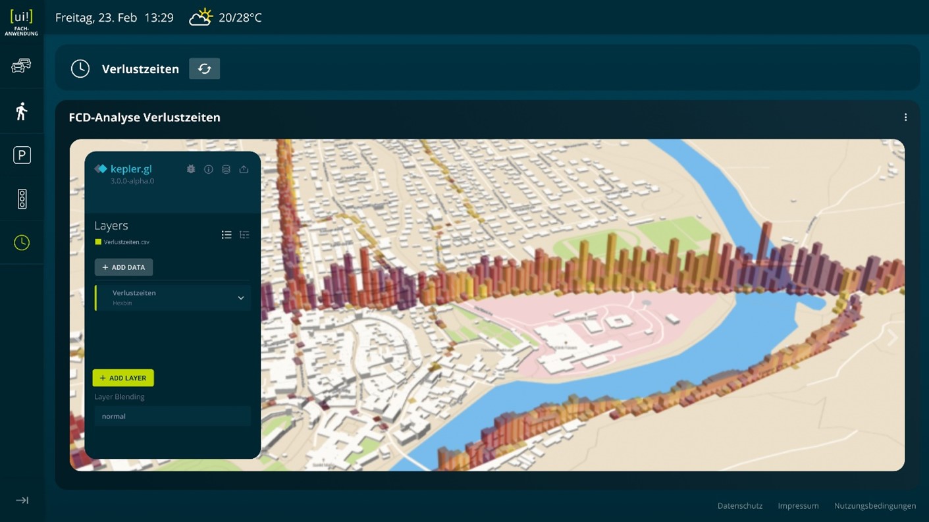Click the ADD LAYER button
The image size is (929, 522).
[123, 378]
